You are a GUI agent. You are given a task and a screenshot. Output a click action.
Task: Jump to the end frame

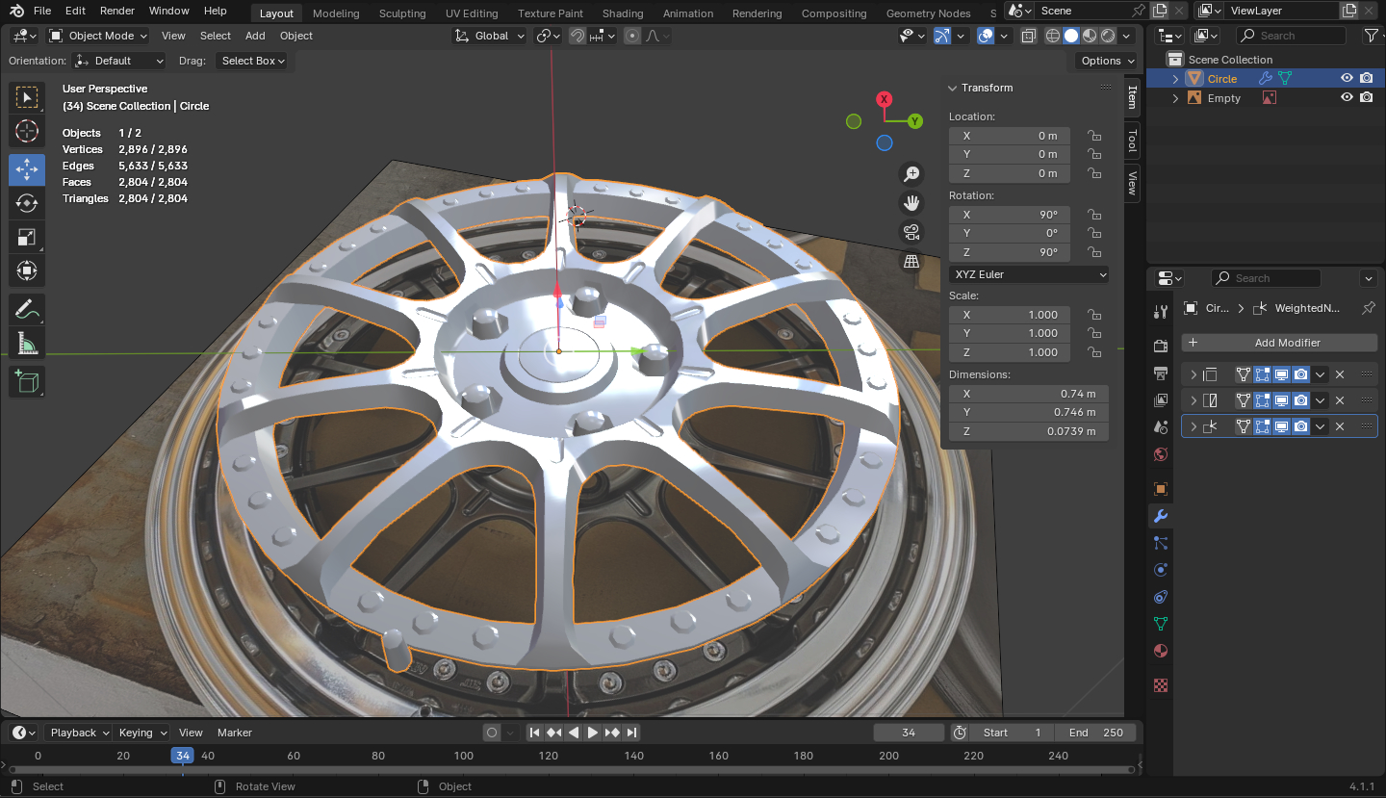(x=631, y=733)
